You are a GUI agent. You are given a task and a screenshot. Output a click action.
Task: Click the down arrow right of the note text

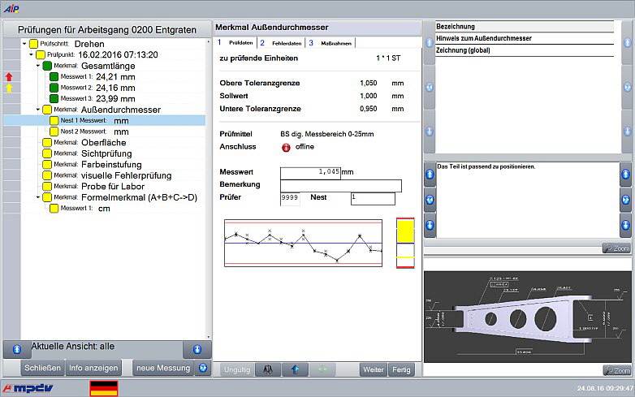tap(626, 226)
